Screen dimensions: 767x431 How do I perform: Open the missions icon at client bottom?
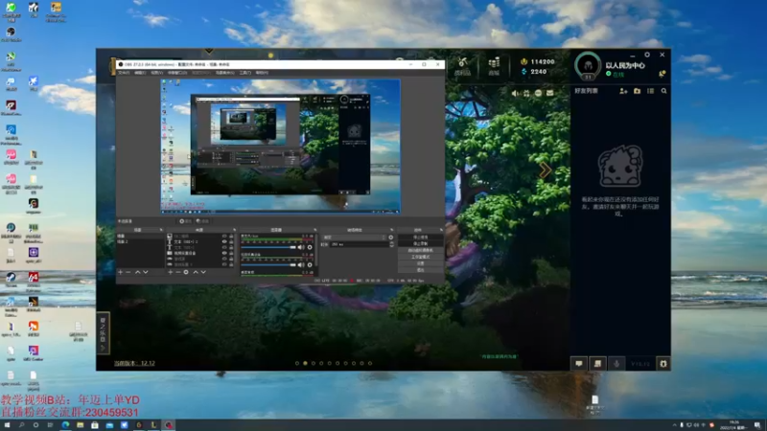pyautogui.click(x=597, y=364)
